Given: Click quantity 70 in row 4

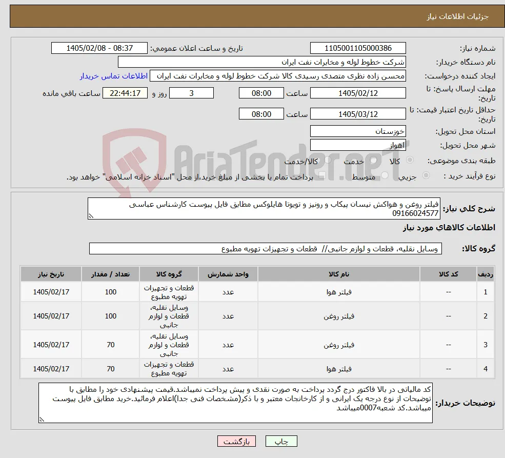Looking at the screenshot, I should (x=110, y=369).
